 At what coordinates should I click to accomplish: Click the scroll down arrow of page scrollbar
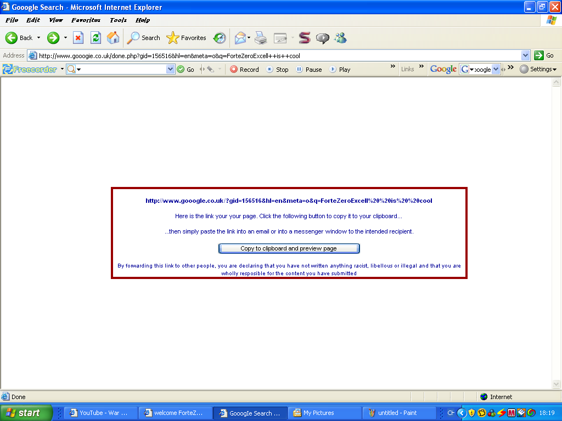[556, 384]
